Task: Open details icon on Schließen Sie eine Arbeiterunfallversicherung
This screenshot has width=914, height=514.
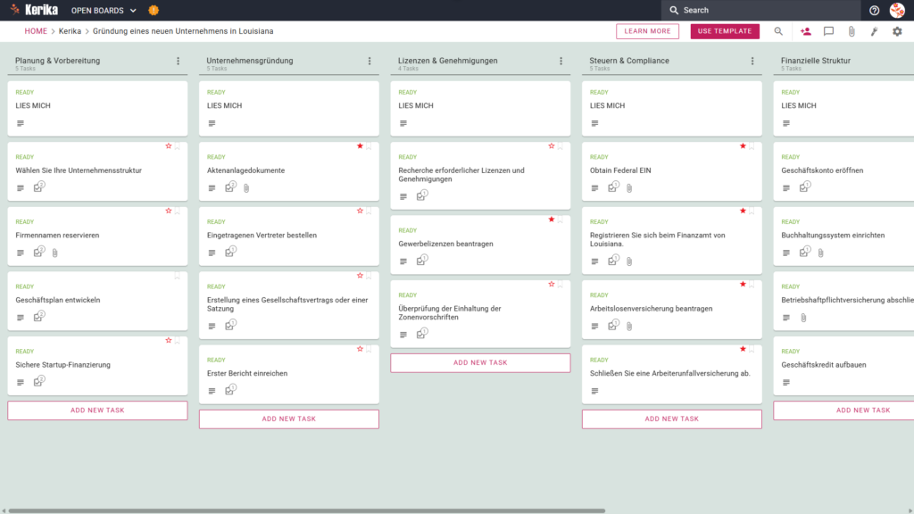Action: coord(594,391)
